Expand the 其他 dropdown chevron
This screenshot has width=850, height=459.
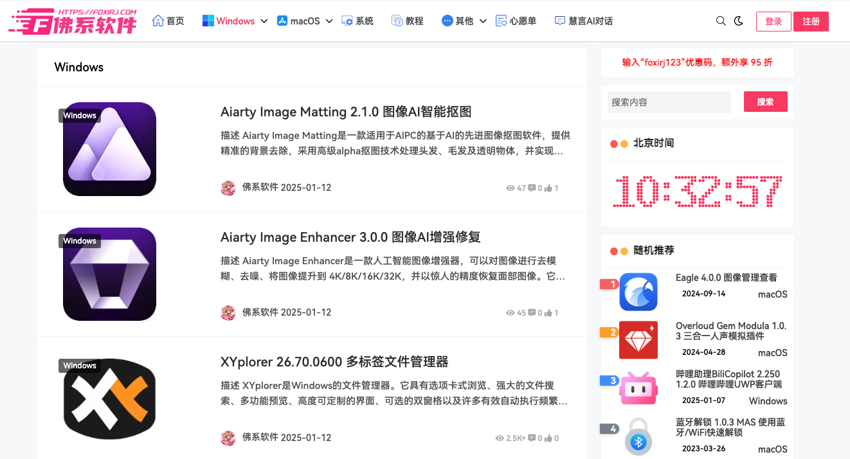(x=483, y=21)
